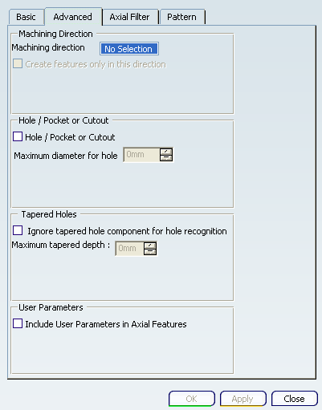The width and height of the screenshot is (322, 410).
Task: Select the Advanced tab
Action: pyautogui.click(x=73, y=17)
